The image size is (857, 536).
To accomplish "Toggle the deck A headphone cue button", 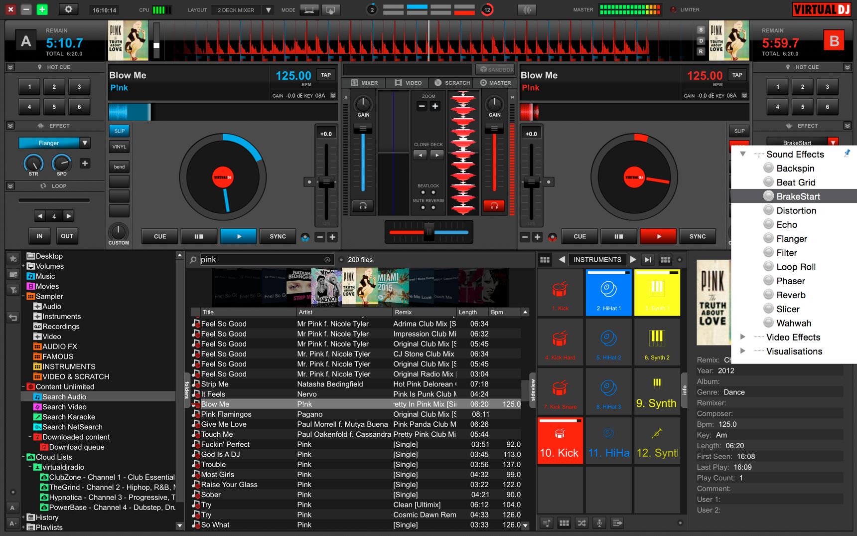I will pyautogui.click(x=363, y=205).
